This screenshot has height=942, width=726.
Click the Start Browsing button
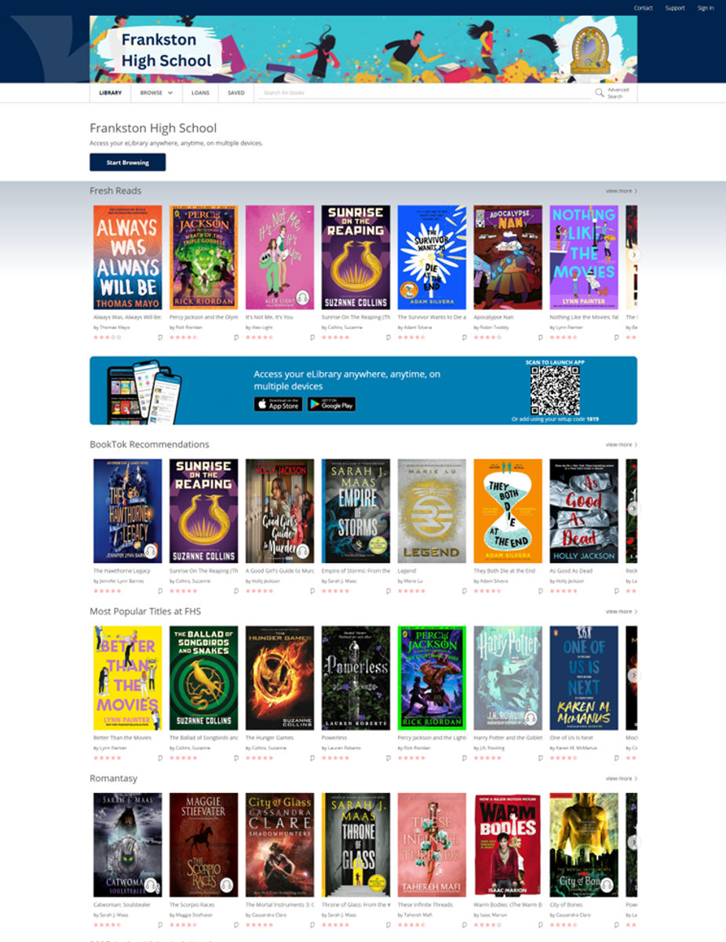128,162
